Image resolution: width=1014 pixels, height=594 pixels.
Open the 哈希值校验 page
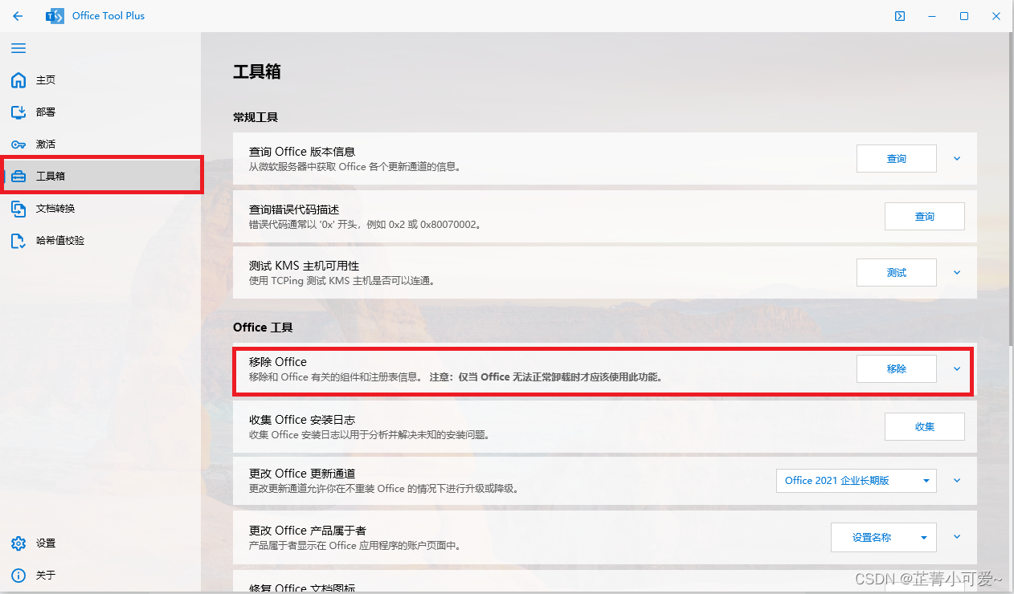[100, 241]
